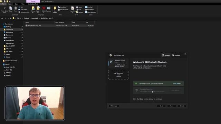
Task: Click Copy path in the ribbon
Action: click(22, 10)
